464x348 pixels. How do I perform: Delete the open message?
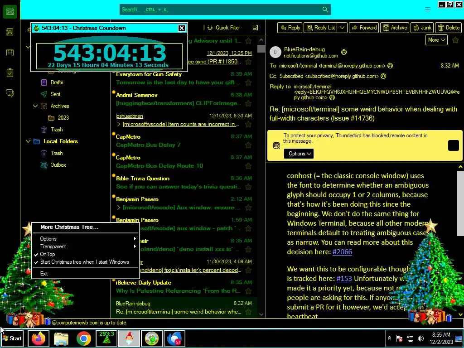click(x=449, y=28)
